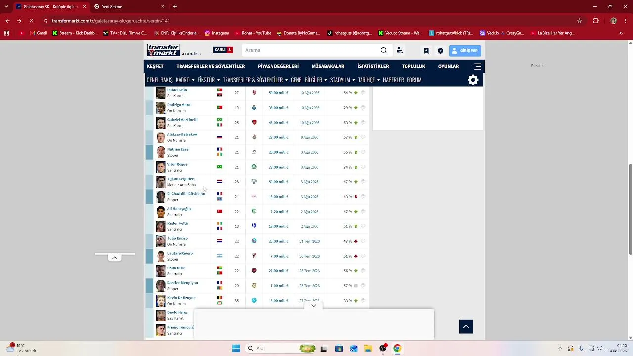
Task: Open the Instagram bookmark
Action: coord(217,33)
